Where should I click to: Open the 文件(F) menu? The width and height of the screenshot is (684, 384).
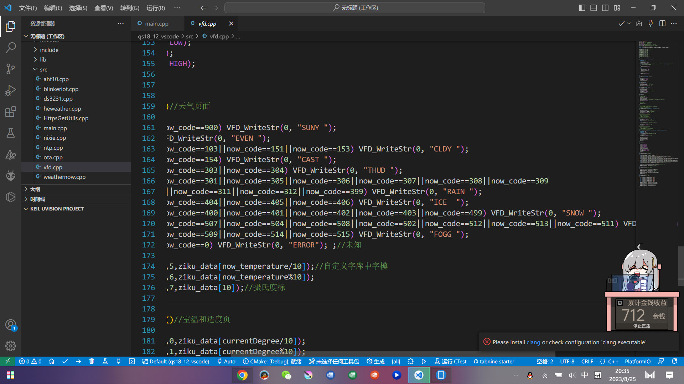point(28,8)
